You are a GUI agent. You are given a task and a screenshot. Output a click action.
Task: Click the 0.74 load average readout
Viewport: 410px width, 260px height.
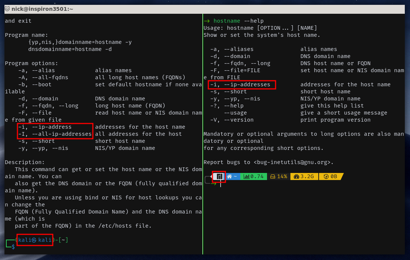[257, 176]
